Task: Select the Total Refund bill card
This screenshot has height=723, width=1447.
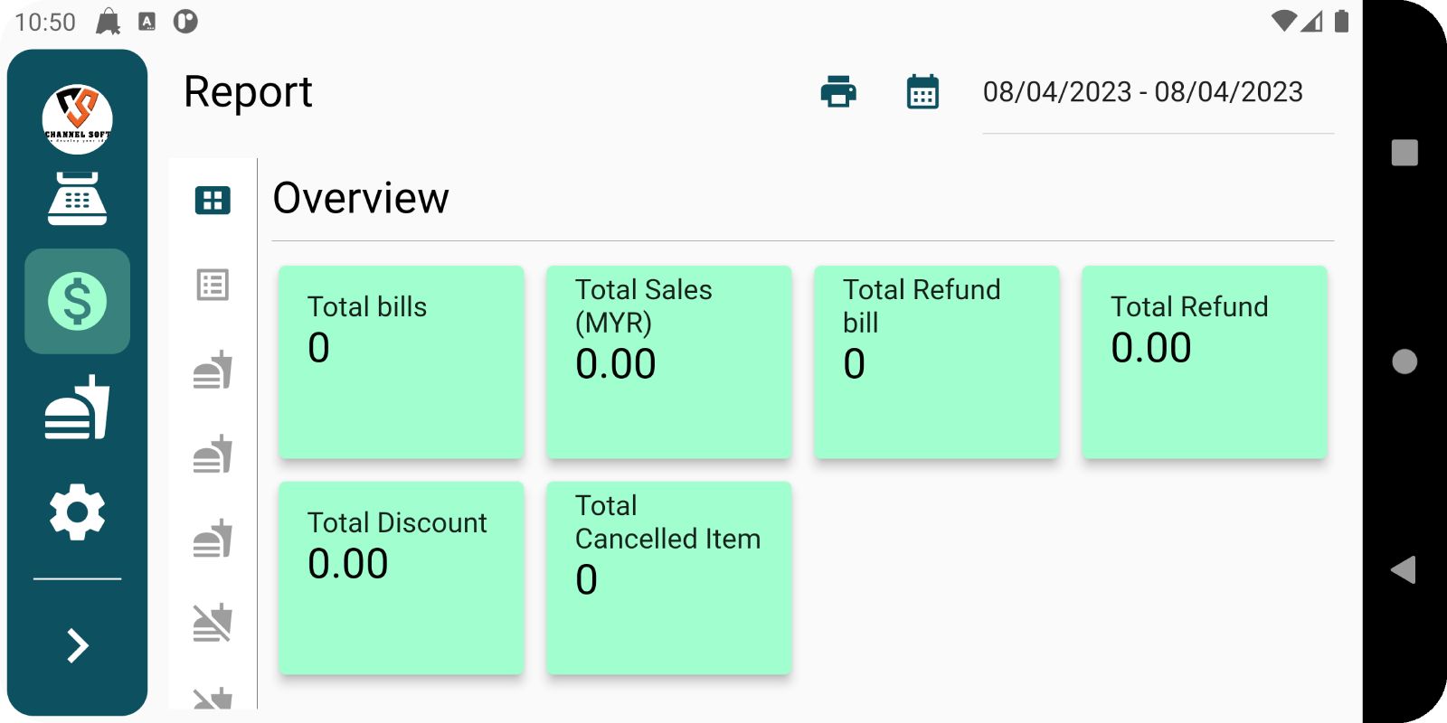Action: (936, 361)
